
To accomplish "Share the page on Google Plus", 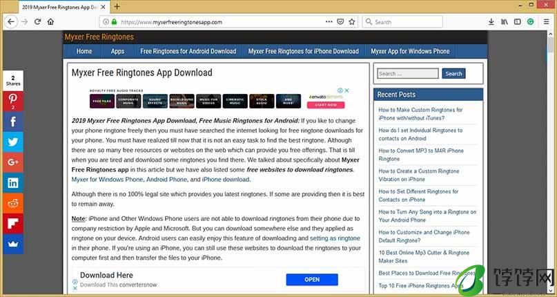I will click(13, 162).
